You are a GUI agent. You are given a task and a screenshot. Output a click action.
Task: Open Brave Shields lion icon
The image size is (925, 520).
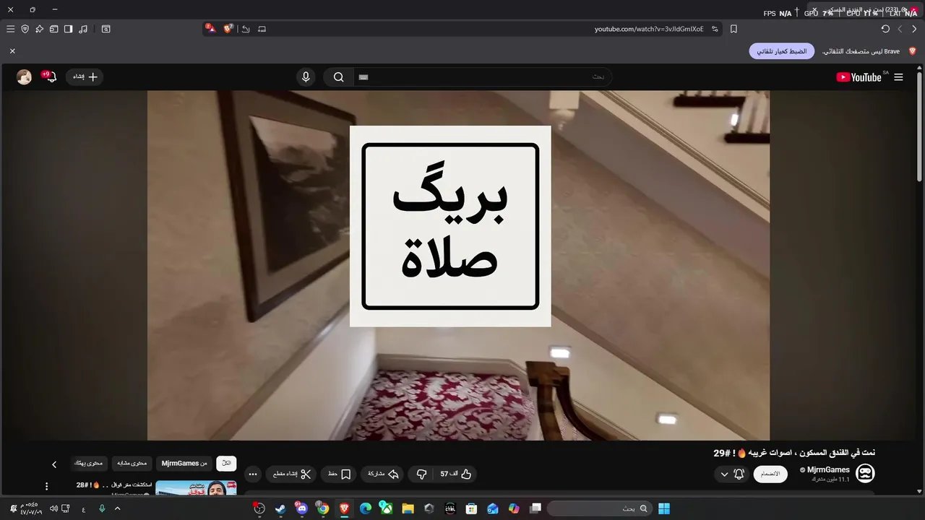tap(228, 29)
